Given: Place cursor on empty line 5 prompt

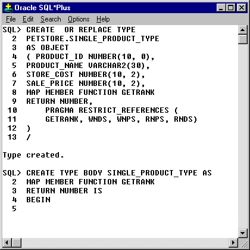Looking at the screenshot, I should (14, 209).
